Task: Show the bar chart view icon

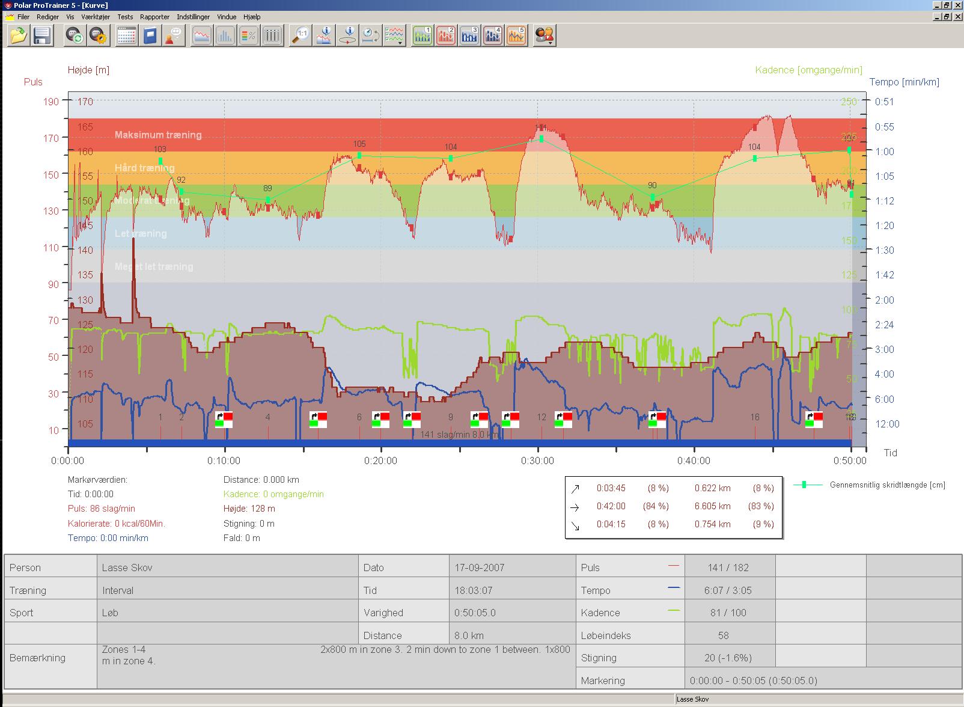Action: tap(225, 35)
